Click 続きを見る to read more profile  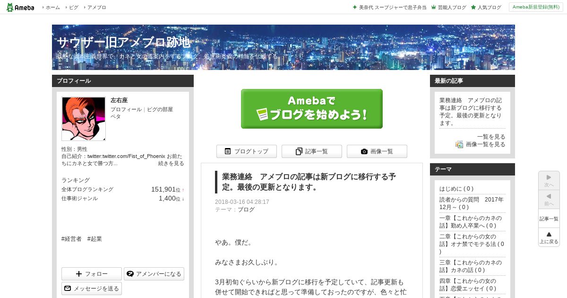point(171,163)
